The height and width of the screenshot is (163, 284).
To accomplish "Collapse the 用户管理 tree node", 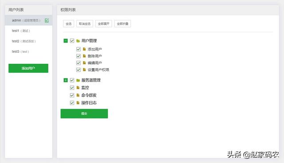I will point(66,41).
